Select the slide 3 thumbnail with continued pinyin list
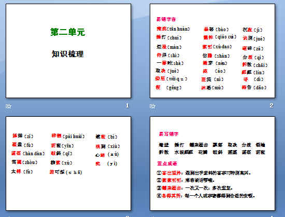 pyautogui.click(x=68, y=164)
